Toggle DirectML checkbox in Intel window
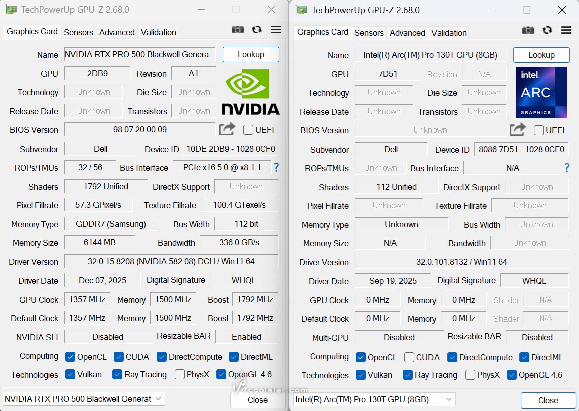 (524, 357)
